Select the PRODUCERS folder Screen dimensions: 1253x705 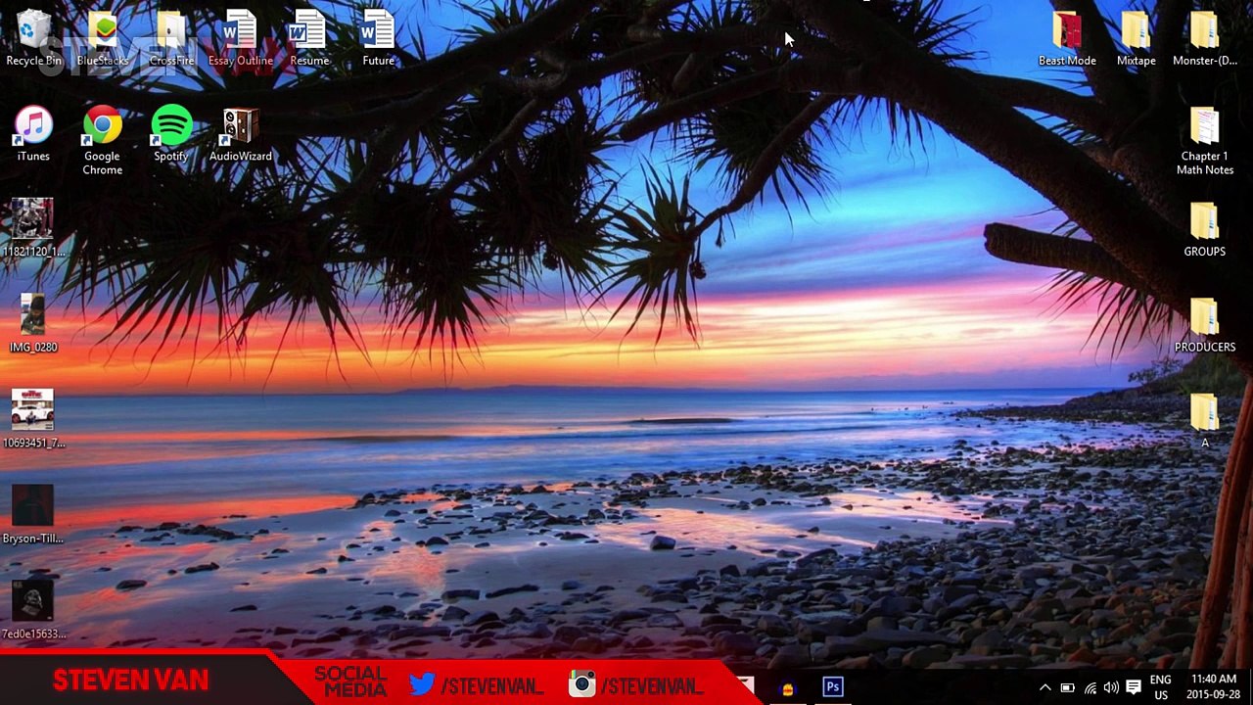[1204, 324]
